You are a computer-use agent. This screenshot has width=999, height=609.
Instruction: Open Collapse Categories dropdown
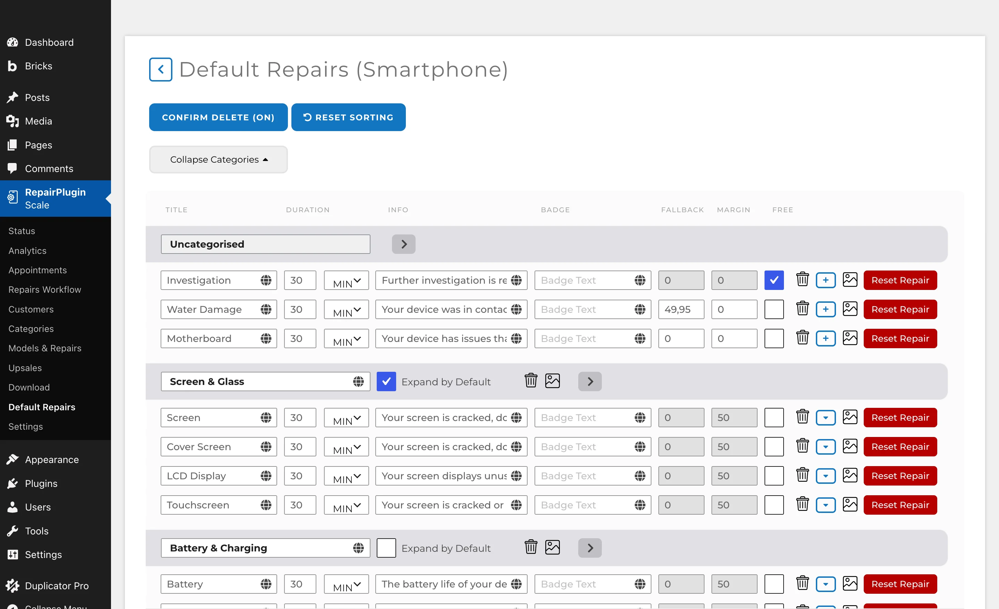(x=218, y=159)
